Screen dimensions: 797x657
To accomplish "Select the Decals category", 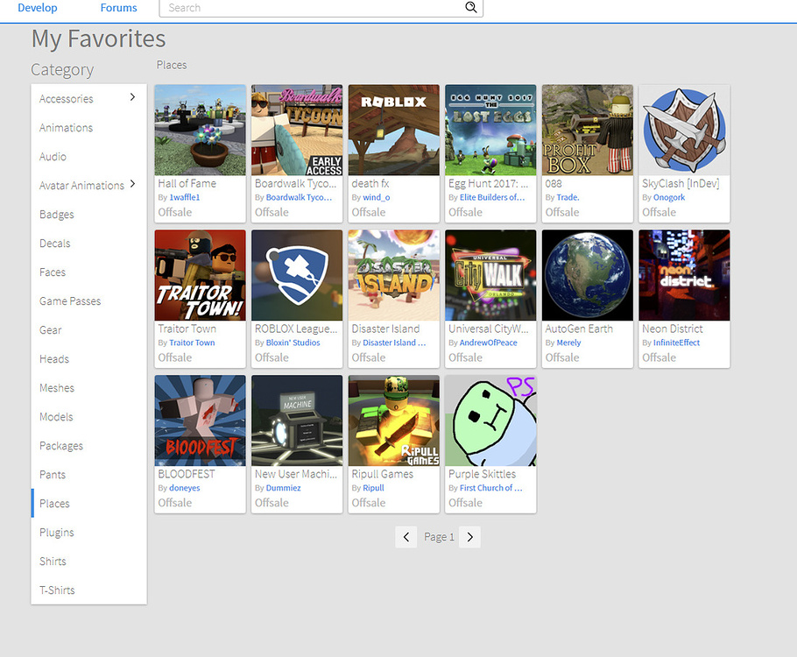I will click(x=89, y=244).
